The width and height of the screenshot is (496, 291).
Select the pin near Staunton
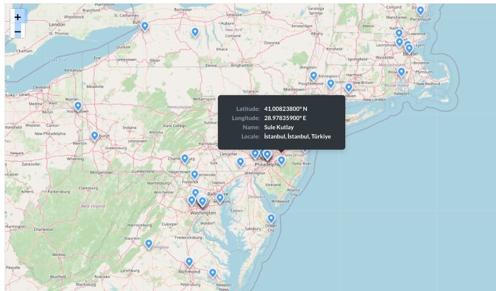point(149,244)
